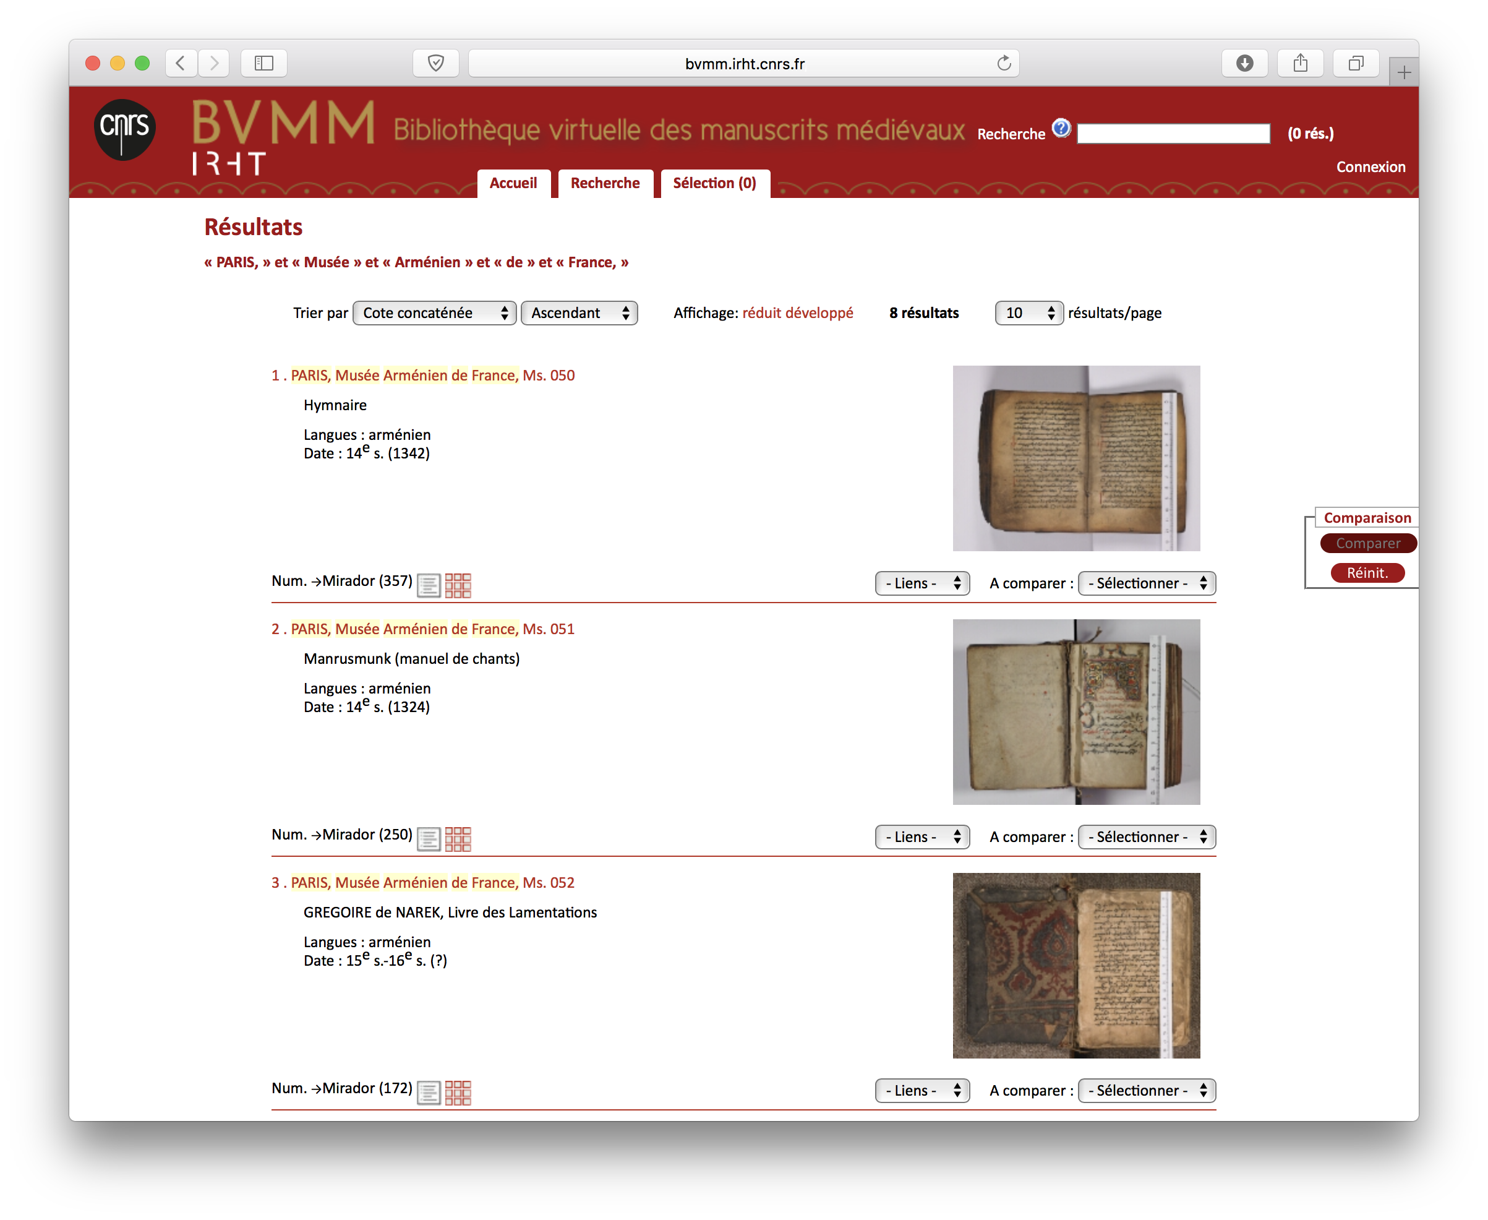Click the Comparaison panel title
Screen dimensions: 1488x1220
point(1367,518)
